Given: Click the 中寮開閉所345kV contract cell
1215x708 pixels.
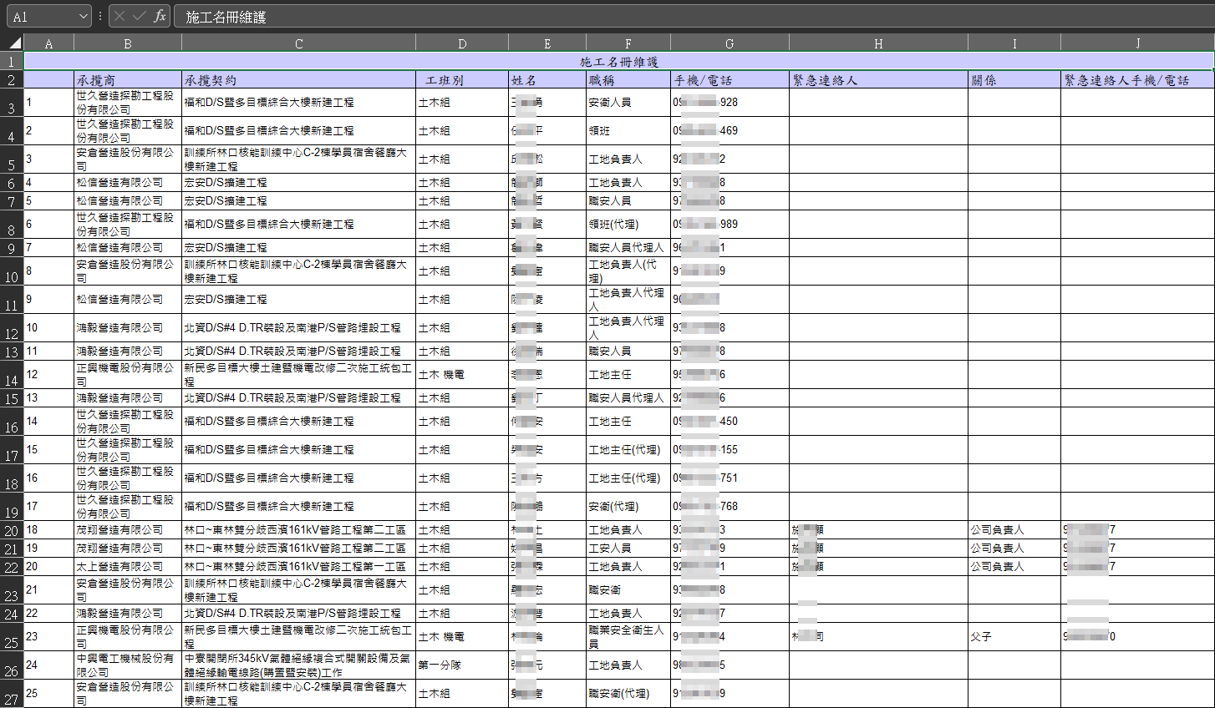Looking at the screenshot, I should (x=298, y=665).
